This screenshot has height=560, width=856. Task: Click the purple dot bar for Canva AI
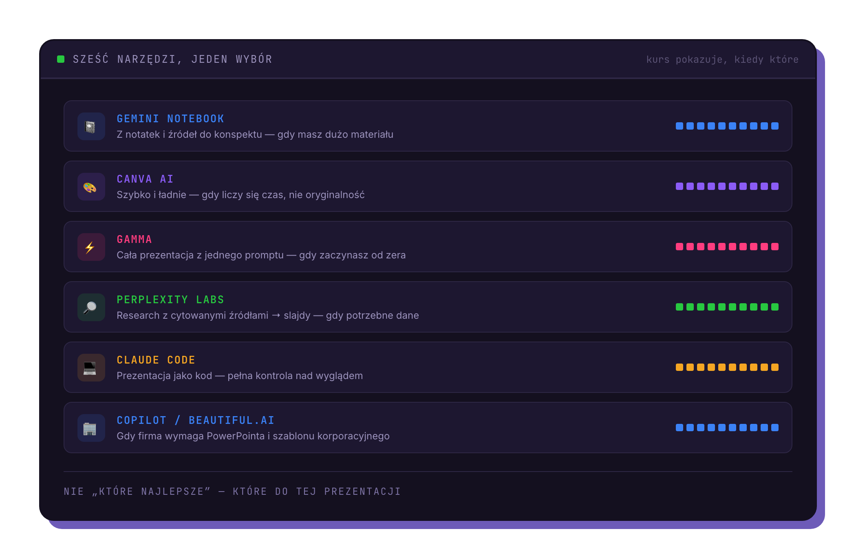(x=727, y=186)
